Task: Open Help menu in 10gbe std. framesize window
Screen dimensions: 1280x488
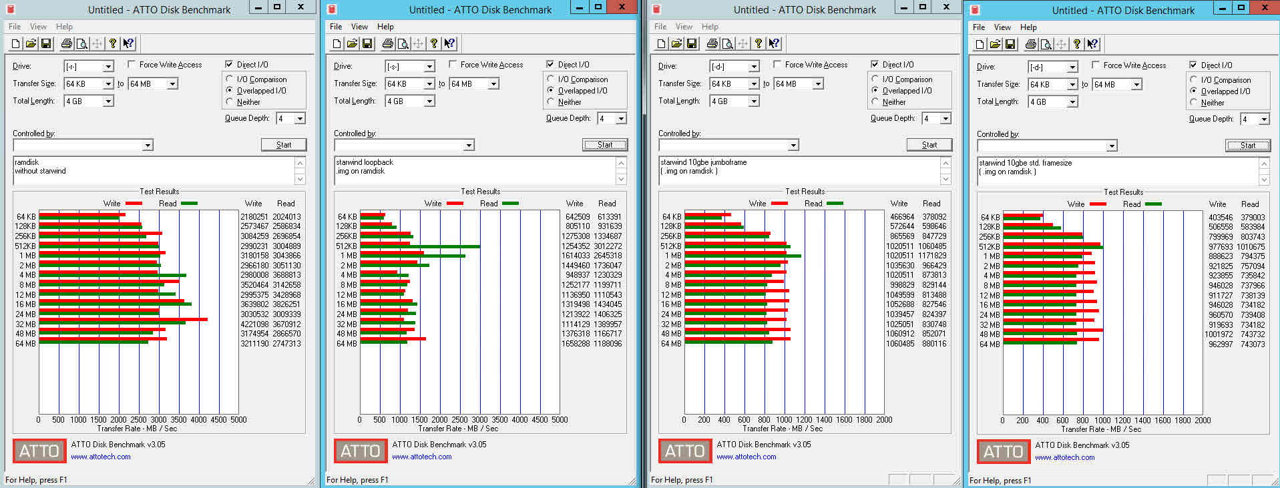Action: 1028,27
